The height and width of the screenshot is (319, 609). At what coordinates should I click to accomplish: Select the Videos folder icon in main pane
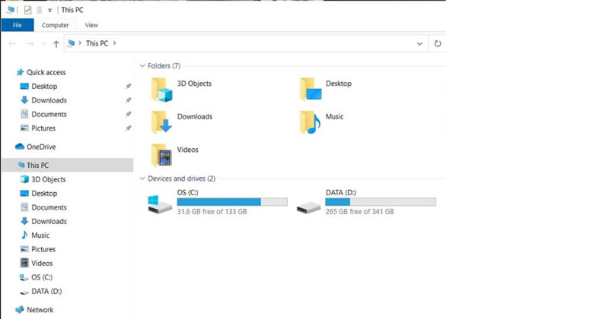coord(161,155)
